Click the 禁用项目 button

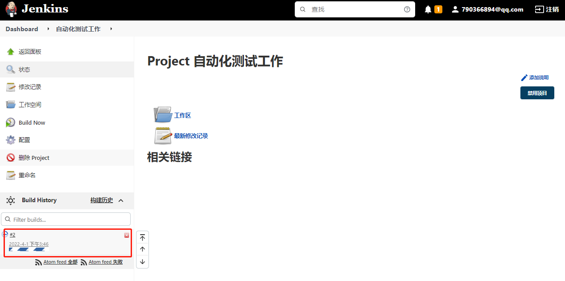[x=537, y=93]
